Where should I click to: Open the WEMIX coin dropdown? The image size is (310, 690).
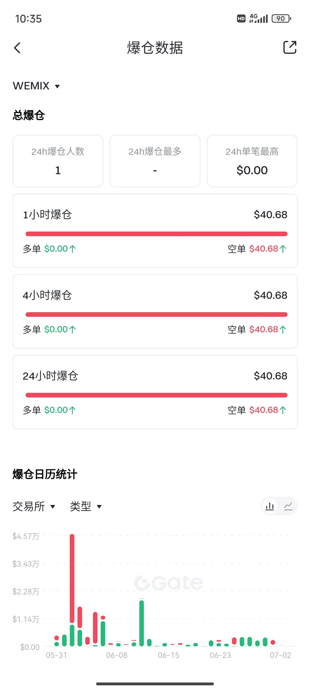click(x=36, y=86)
